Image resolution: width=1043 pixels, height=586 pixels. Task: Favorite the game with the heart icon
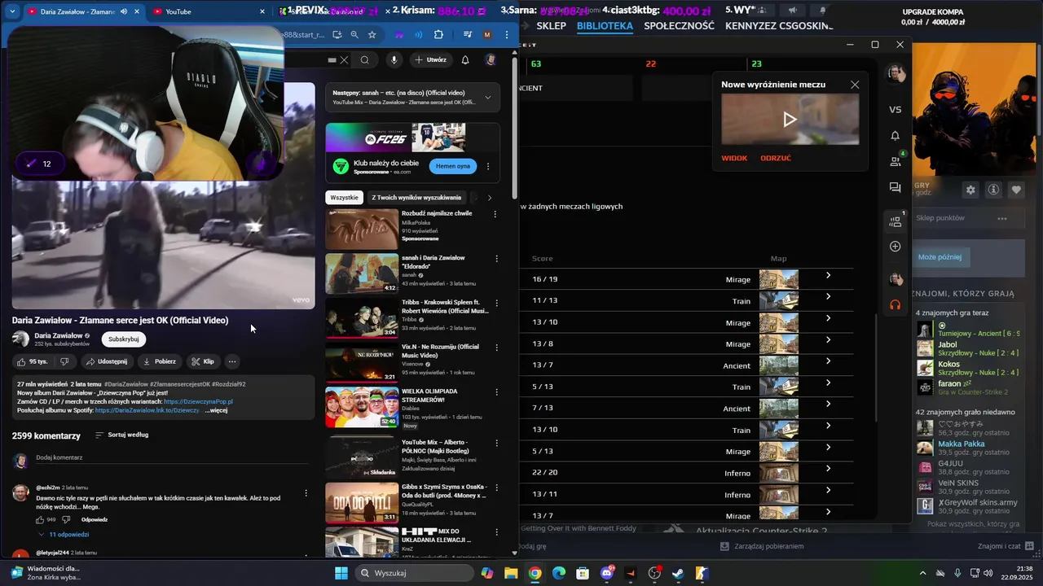pos(1016,190)
